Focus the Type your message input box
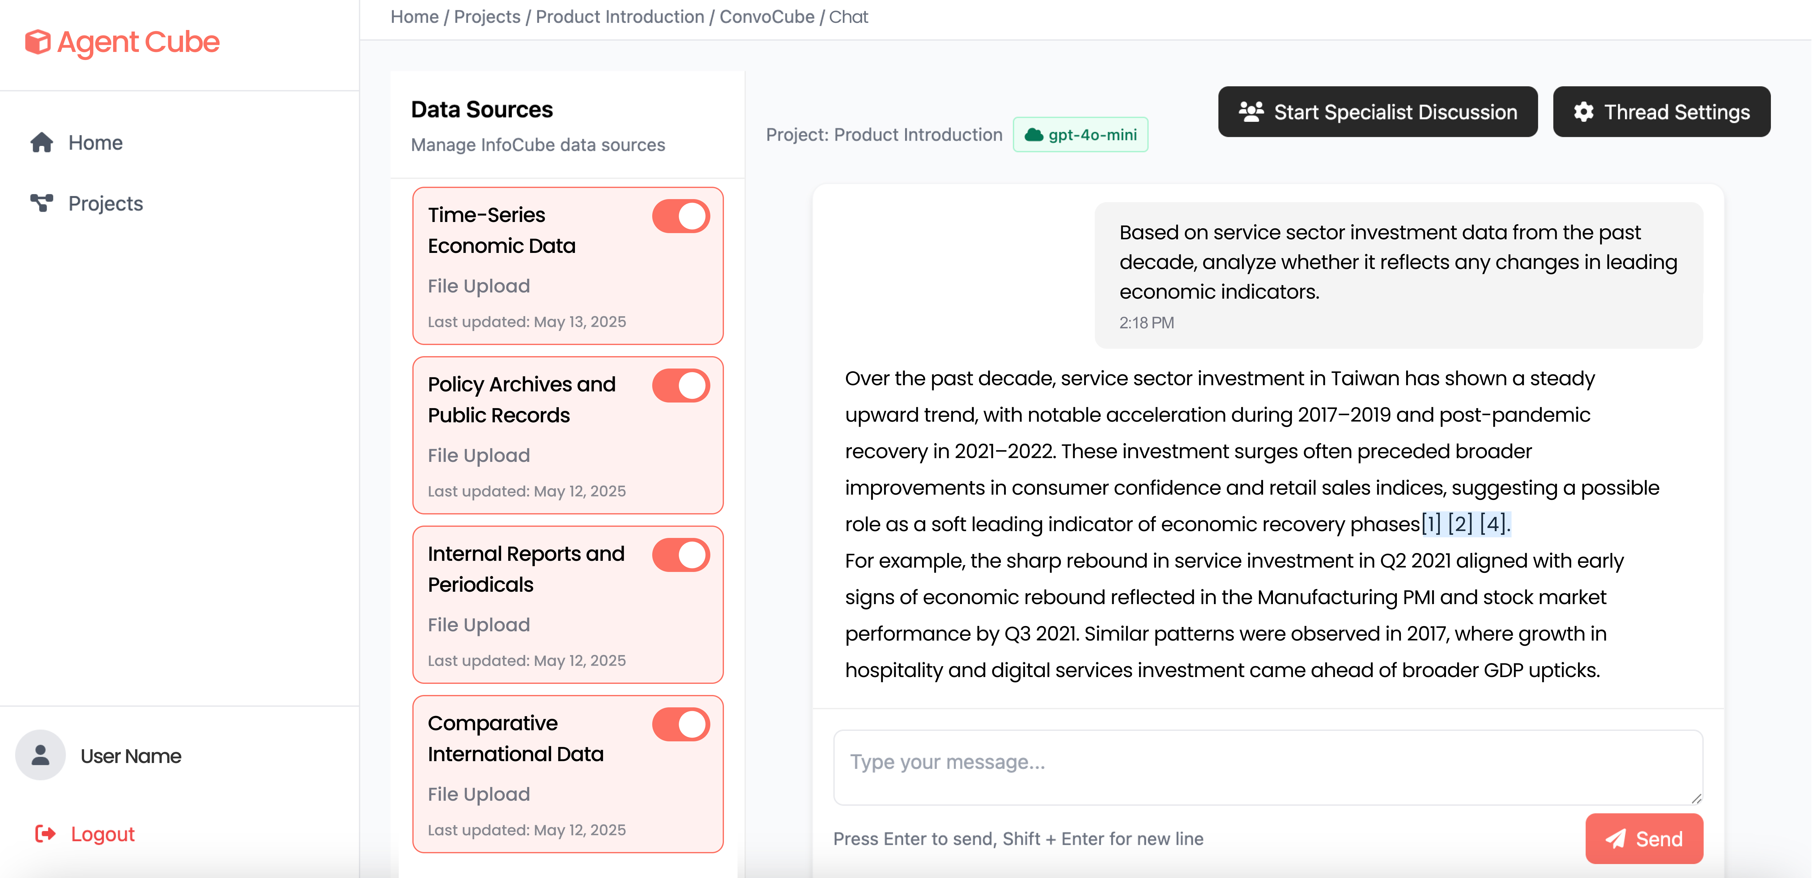This screenshot has width=1812, height=878. [1268, 768]
